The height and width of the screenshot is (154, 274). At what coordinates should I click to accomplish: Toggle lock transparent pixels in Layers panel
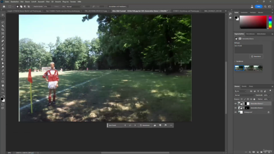241,99
